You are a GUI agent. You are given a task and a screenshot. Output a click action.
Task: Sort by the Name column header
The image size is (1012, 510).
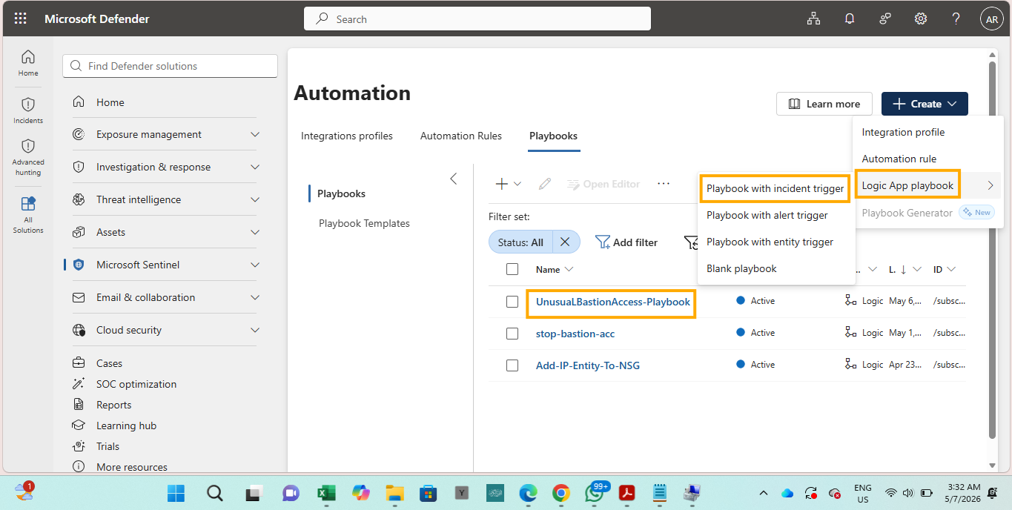(555, 269)
